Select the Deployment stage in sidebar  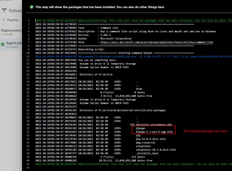point(12,30)
